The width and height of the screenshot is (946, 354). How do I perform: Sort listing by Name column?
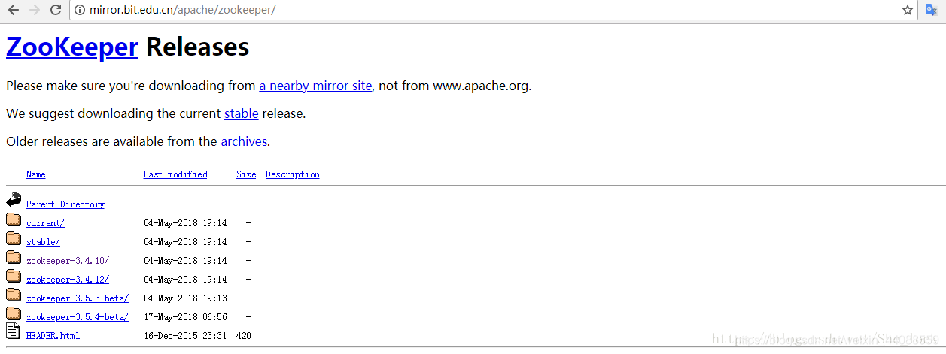coord(35,174)
